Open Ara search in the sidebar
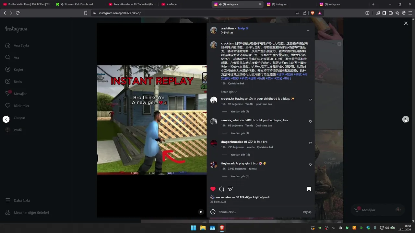This screenshot has height=233, width=415. click(12, 57)
